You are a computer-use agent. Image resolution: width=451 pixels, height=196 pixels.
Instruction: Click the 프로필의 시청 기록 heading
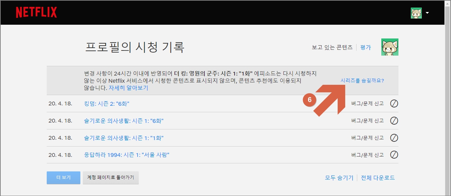pyautogui.click(x=135, y=47)
